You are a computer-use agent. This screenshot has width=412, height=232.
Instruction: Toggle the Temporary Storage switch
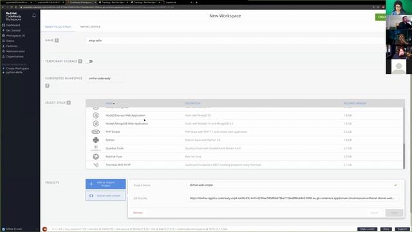(90, 61)
